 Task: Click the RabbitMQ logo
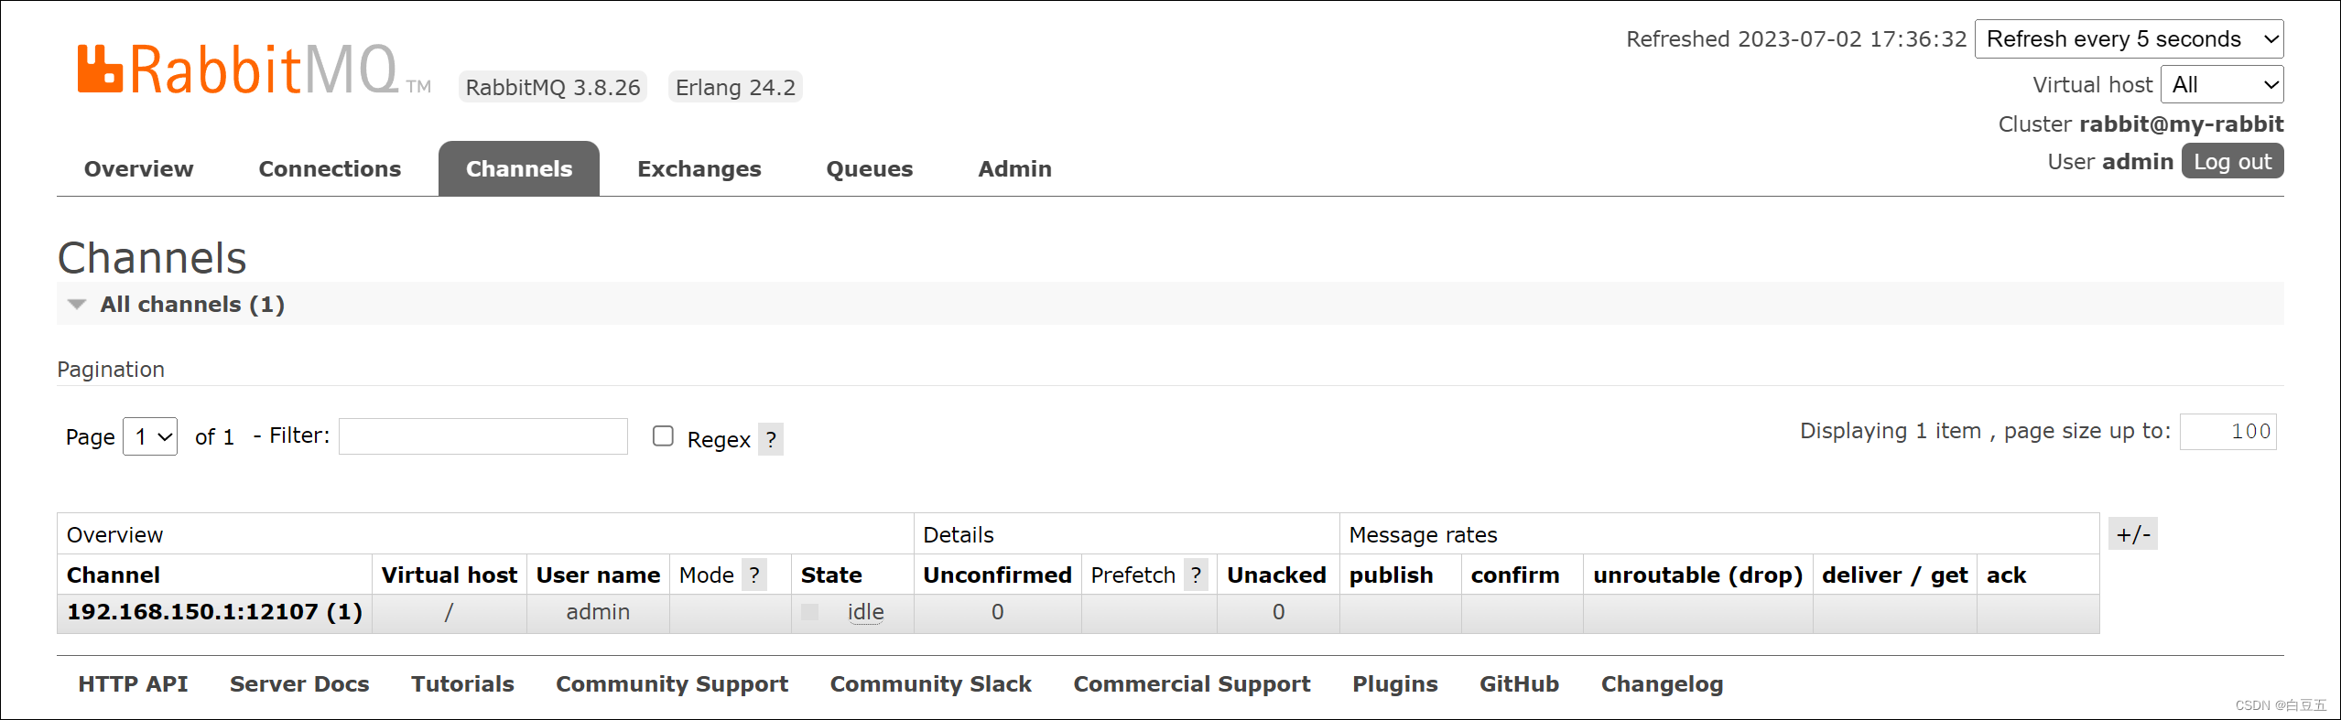point(253,70)
